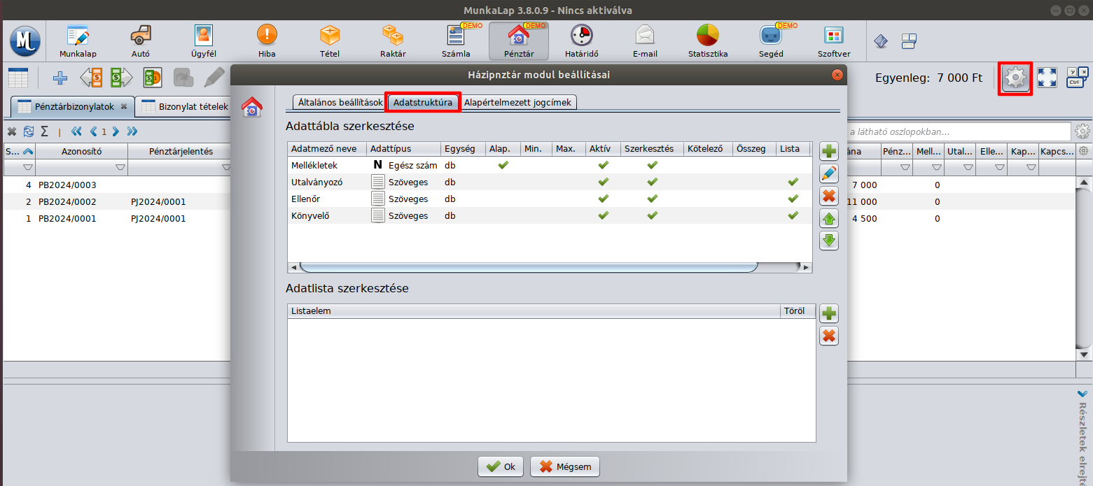Image resolution: width=1093 pixels, height=486 pixels.
Task: Open the Határidő clock module
Action: pos(581,41)
